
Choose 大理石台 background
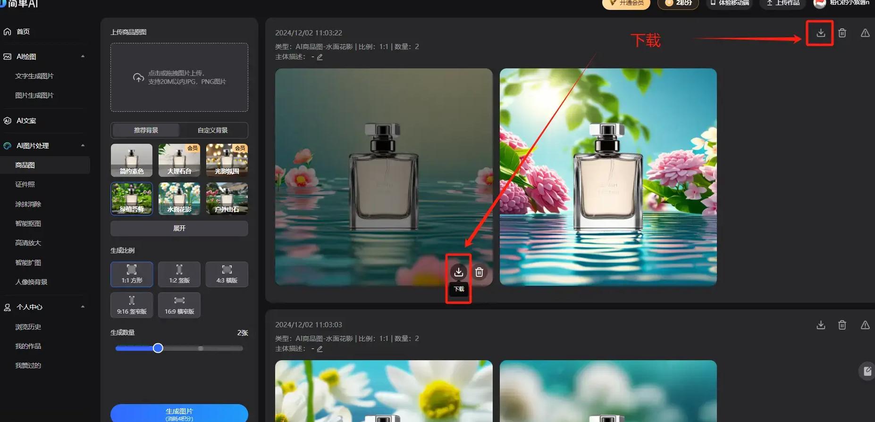pos(179,160)
